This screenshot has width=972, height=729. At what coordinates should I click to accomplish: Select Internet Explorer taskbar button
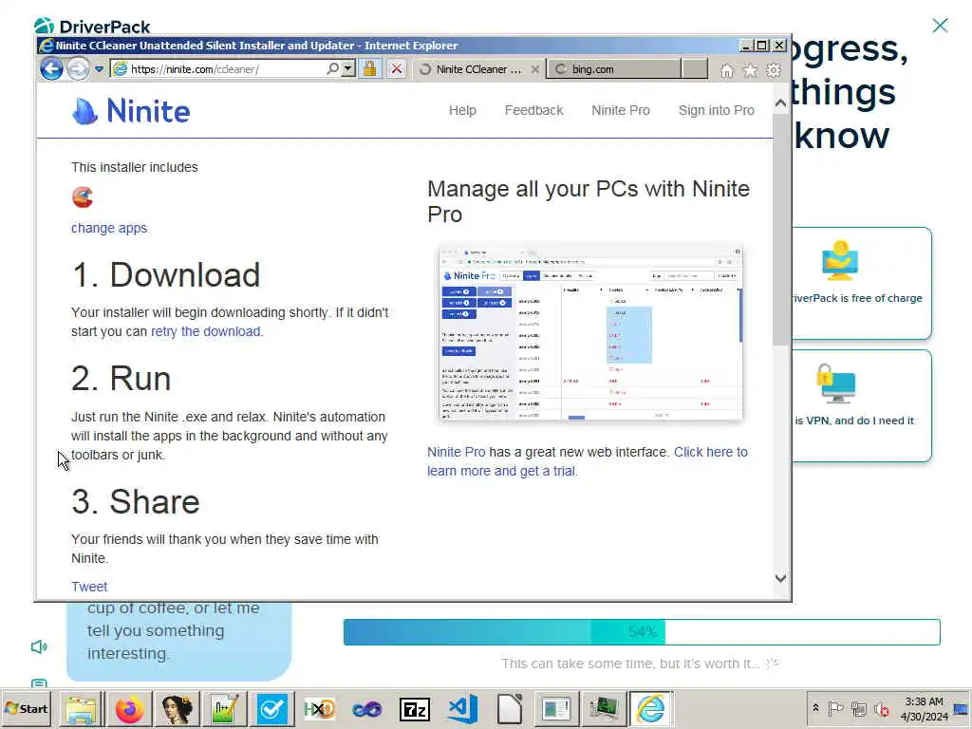pyautogui.click(x=651, y=708)
